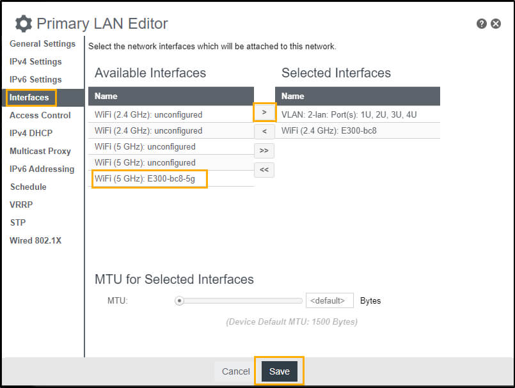
Task: Click the remove all interfaces double-arrow button
Action: [x=264, y=170]
